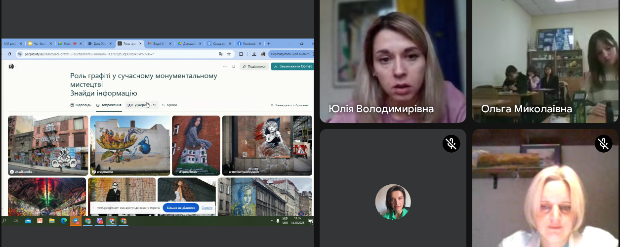Open the colorful graffiti tunnel image

point(47,197)
